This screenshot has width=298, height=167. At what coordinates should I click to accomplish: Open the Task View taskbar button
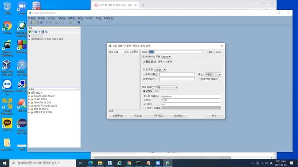[81, 163]
